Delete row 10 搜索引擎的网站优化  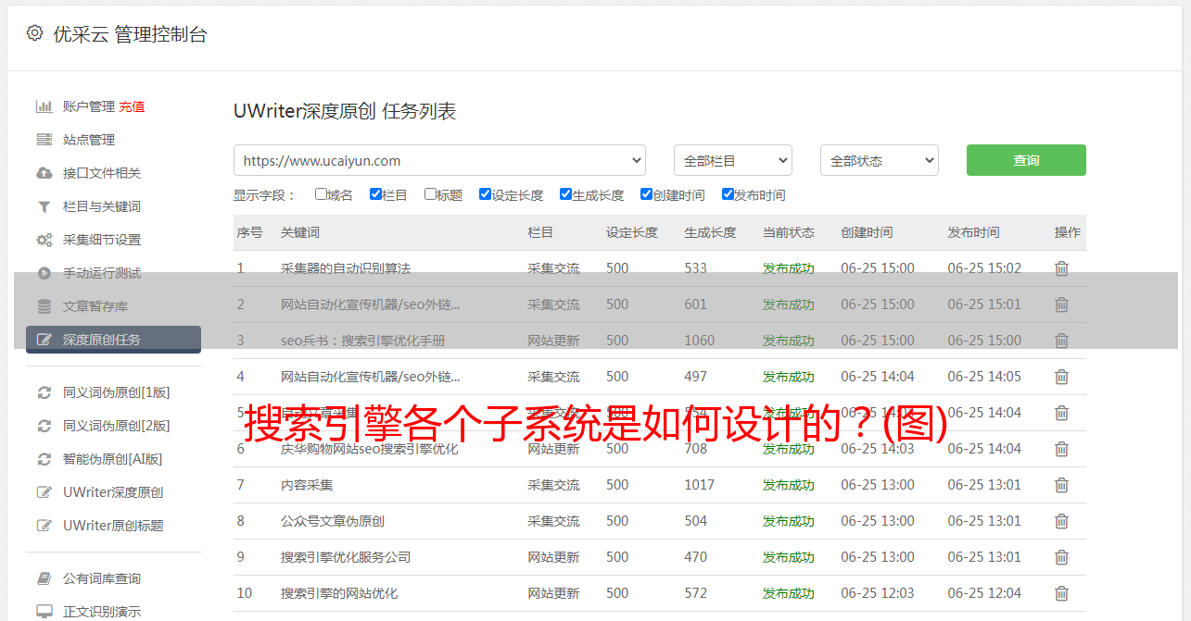(x=1062, y=593)
